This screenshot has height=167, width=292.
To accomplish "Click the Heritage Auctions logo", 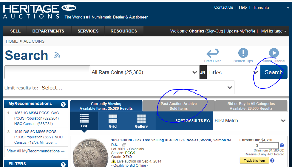I will coord(31,12).
